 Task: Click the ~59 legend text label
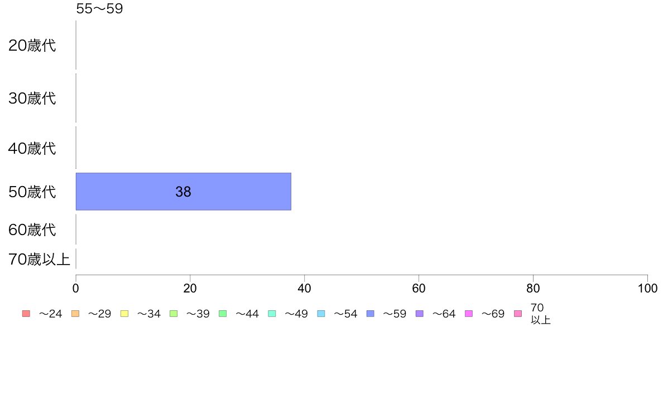click(395, 314)
